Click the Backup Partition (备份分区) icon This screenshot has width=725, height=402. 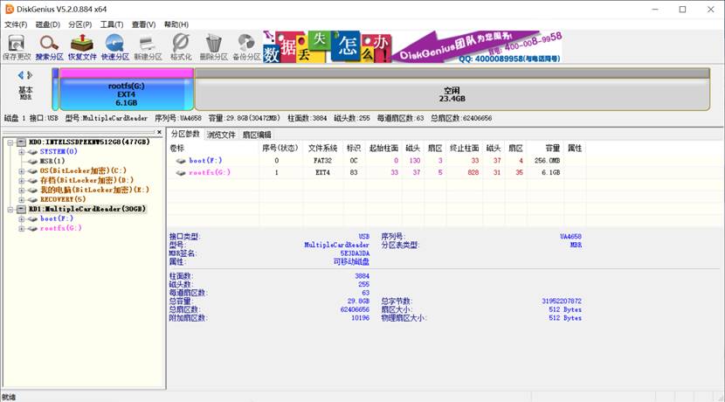246,47
